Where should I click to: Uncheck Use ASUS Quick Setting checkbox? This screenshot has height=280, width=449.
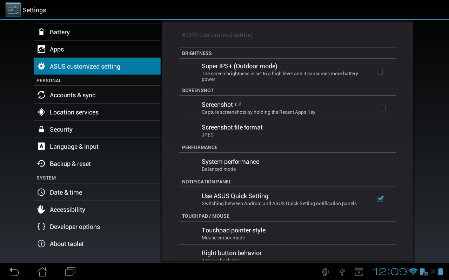[x=380, y=199]
